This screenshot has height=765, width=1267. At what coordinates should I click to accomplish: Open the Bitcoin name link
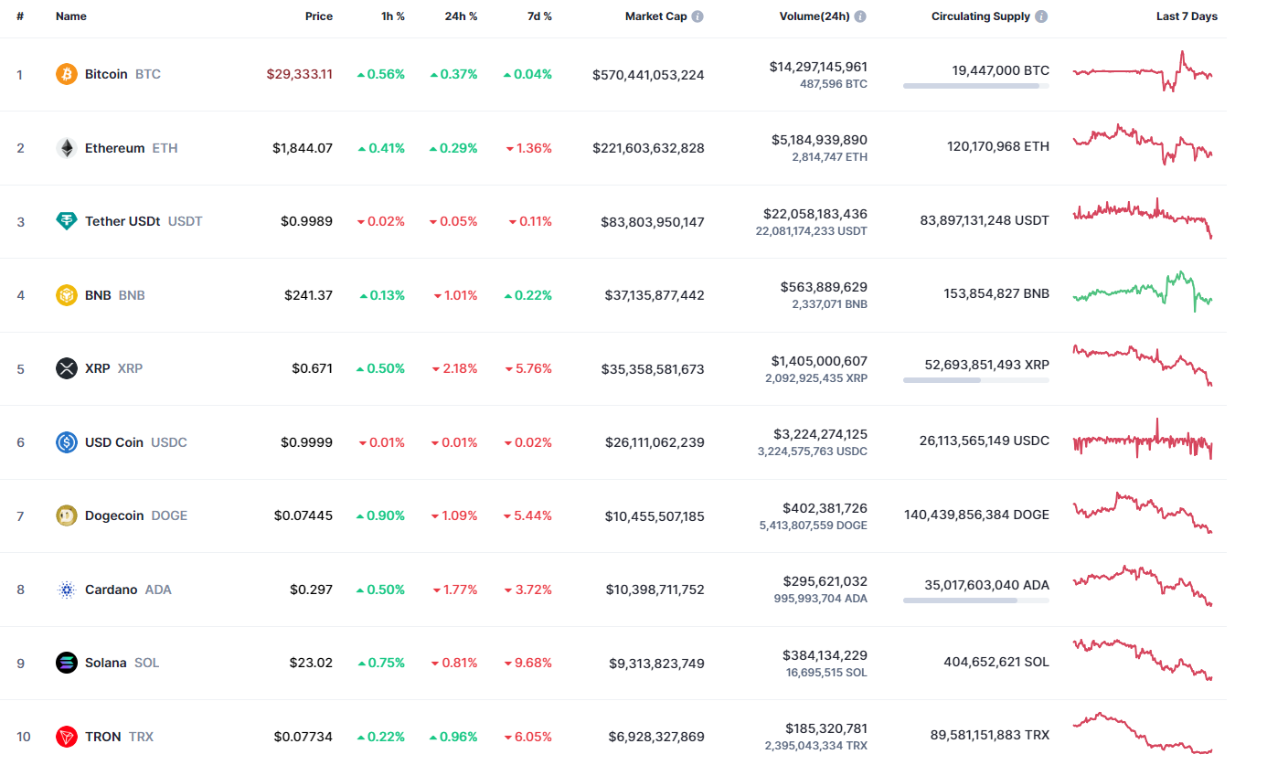coord(107,74)
